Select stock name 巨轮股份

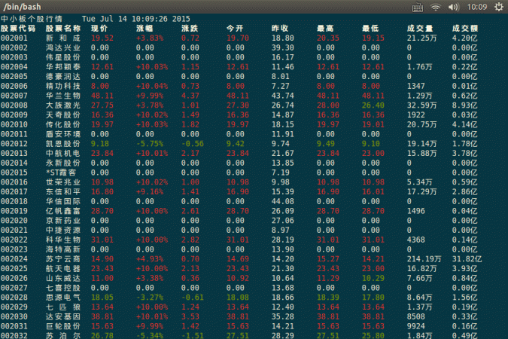tap(63, 326)
